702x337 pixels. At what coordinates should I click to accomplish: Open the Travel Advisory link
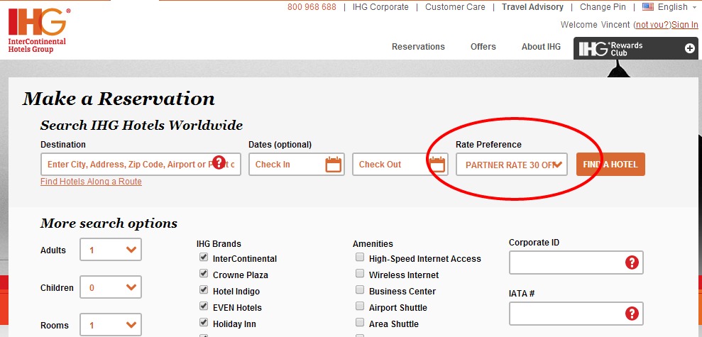pyautogui.click(x=533, y=7)
